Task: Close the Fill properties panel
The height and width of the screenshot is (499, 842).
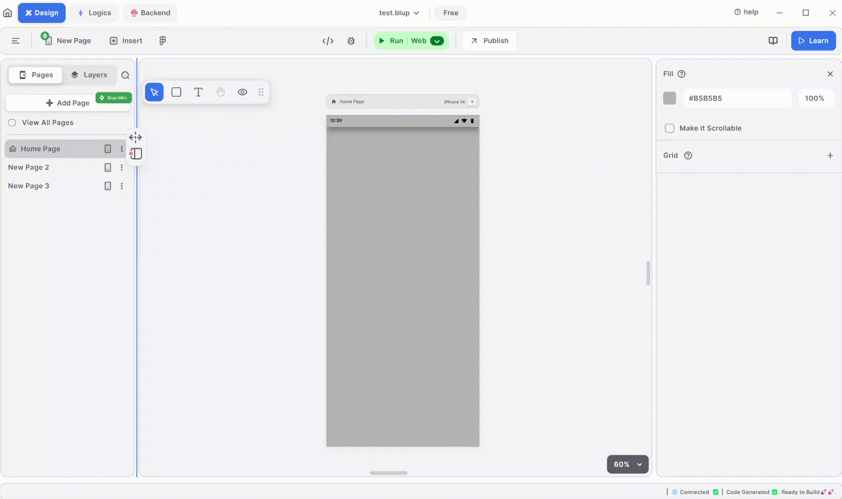Action: [x=830, y=74]
